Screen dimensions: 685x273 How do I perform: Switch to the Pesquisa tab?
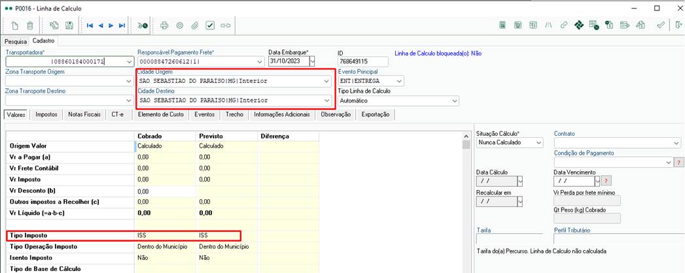pos(16,41)
